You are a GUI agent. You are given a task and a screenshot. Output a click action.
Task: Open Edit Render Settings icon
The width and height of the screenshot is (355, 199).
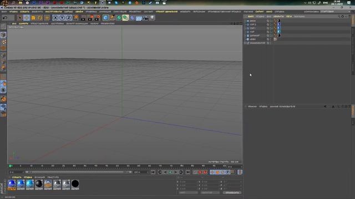tap(98, 18)
